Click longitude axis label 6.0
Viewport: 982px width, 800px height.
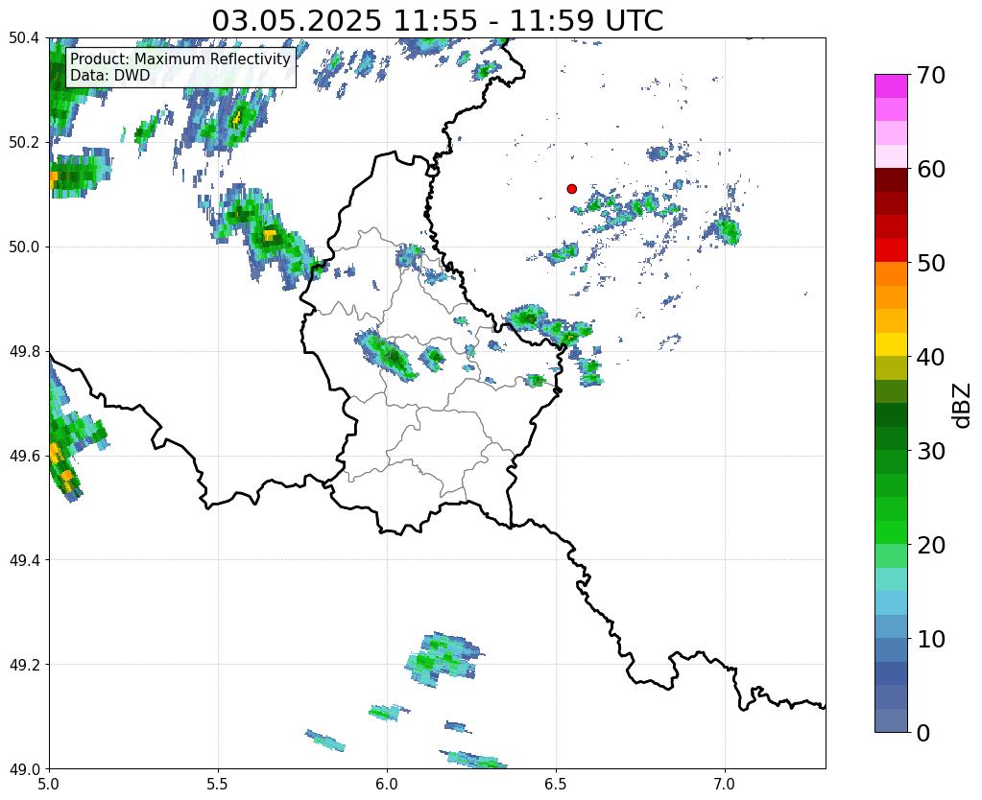click(x=387, y=784)
